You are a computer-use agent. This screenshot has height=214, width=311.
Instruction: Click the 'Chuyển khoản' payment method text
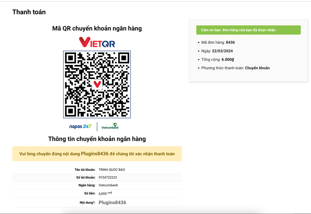257,68
